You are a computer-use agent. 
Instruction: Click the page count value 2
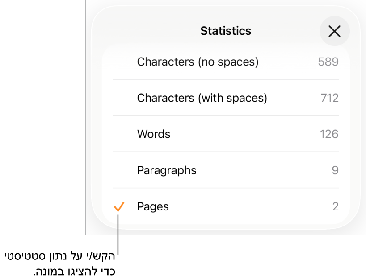(x=335, y=206)
